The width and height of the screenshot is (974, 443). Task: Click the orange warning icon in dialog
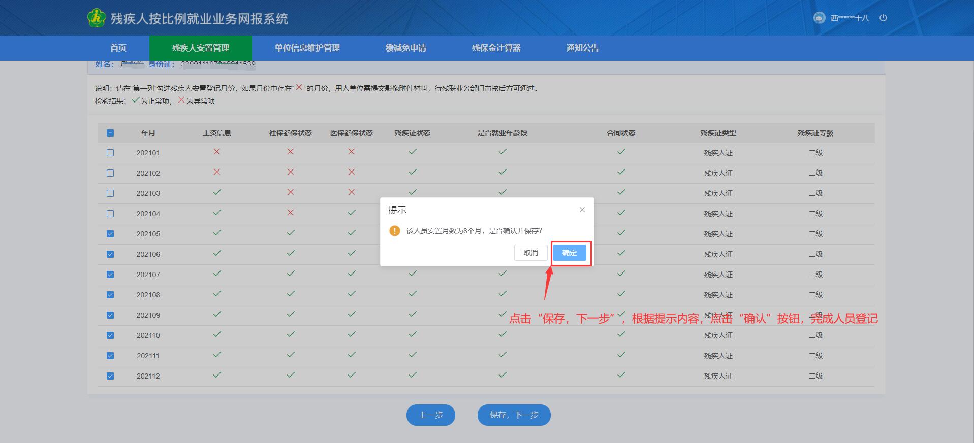[x=395, y=231]
